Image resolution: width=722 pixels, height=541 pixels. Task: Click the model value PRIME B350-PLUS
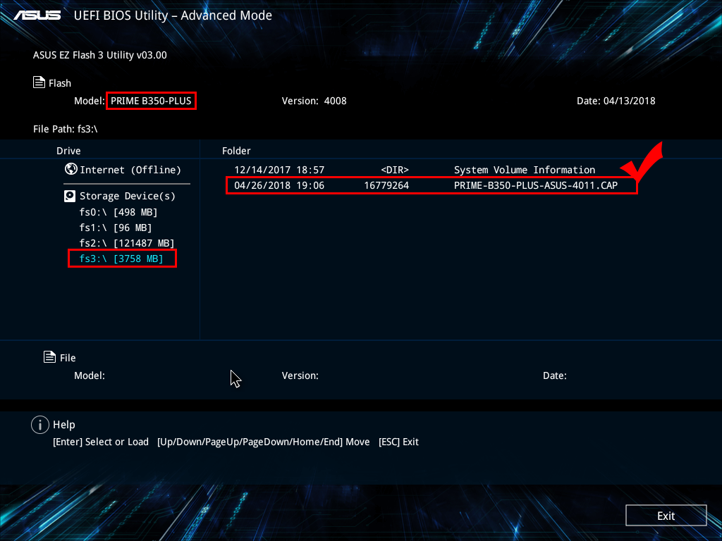tap(151, 101)
